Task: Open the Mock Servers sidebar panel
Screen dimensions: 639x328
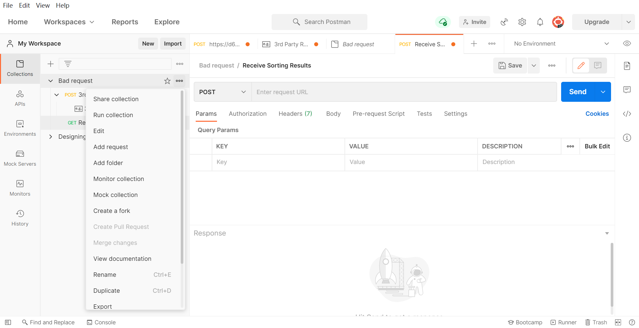Action: click(x=20, y=158)
